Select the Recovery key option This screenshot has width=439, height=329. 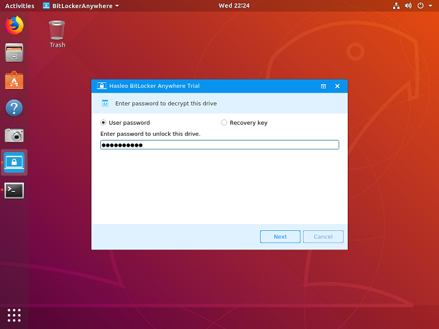coord(244,123)
